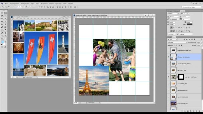Hide the water-fight layer
The image size is (203, 114).
(x=168, y=77)
